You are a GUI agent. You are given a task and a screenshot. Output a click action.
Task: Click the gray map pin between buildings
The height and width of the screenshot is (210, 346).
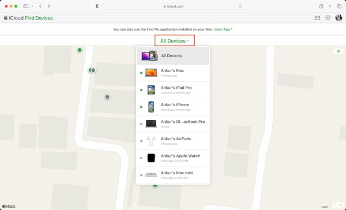coord(107,97)
